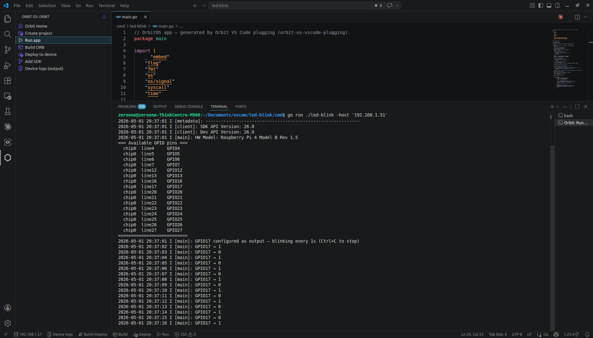Change LF end of line sequence

tap(529, 334)
